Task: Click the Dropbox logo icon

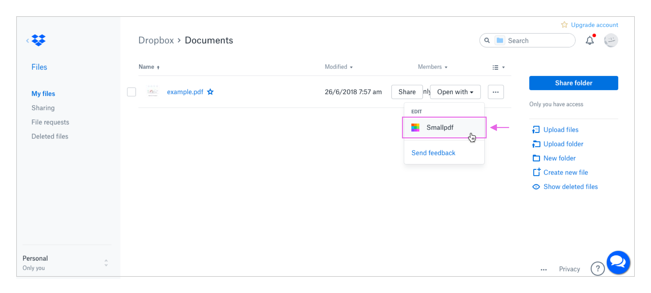Action: (38, 40)
